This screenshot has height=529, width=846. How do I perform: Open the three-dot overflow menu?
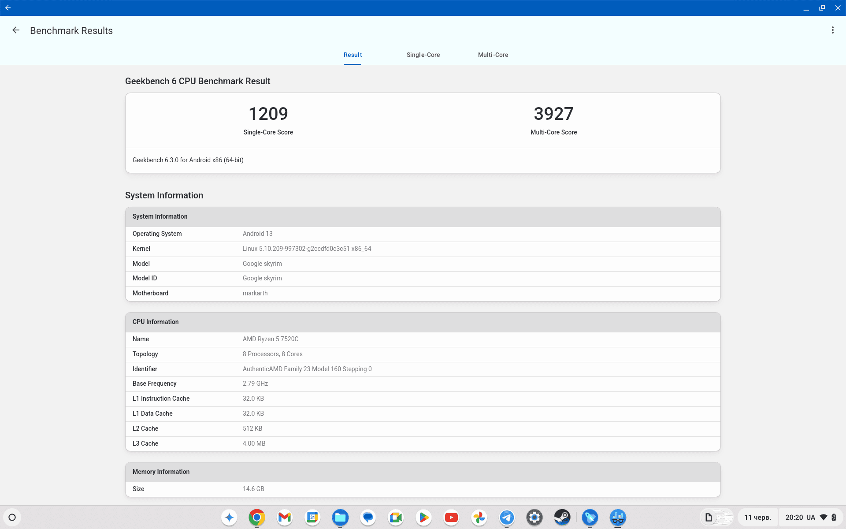point(833,30)
